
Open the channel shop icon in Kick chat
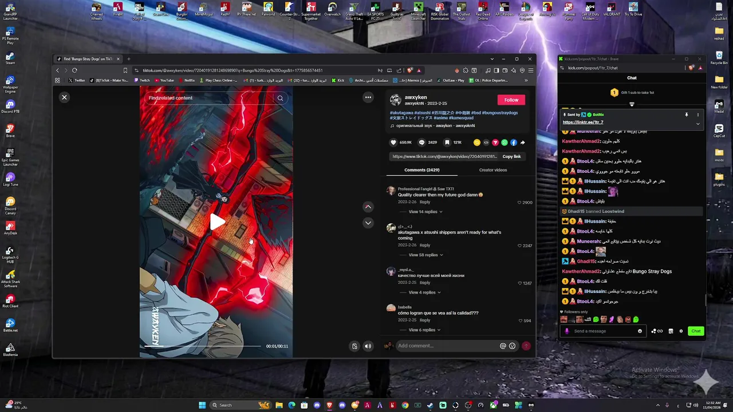pyautogui.click(x=671, y=331)
